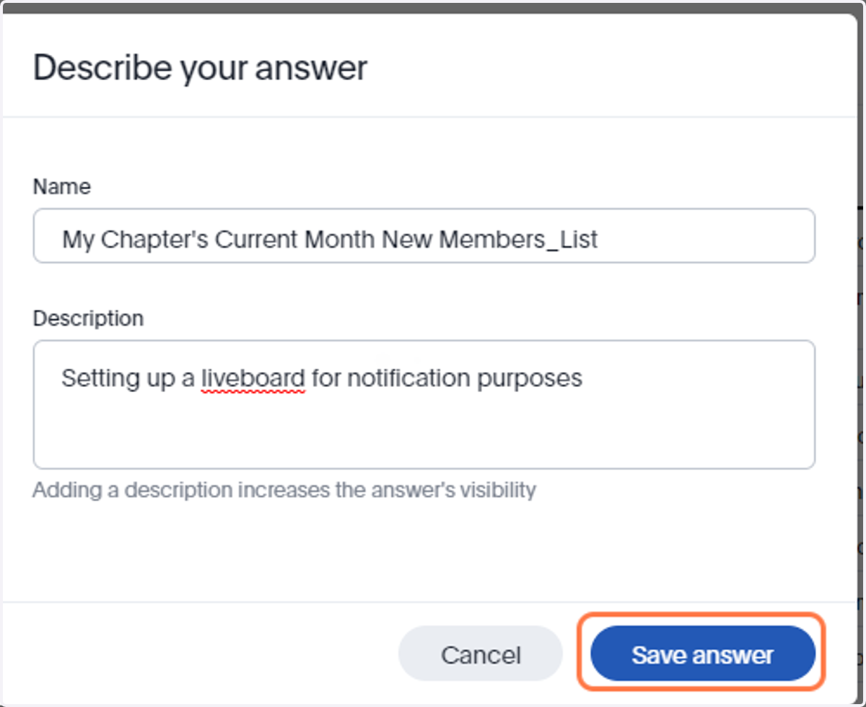Click the Save answer button
Image resolution: width=866 pixels, height=707 pixels.
[702, 654]
